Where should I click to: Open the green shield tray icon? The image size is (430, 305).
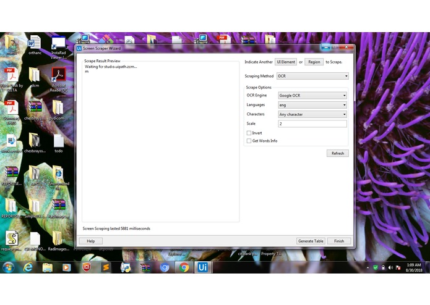point(376,267)
